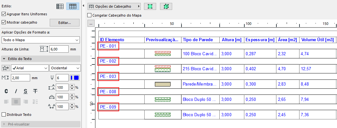Click the ellipsis button beside the ruler

tap(91, 24)
